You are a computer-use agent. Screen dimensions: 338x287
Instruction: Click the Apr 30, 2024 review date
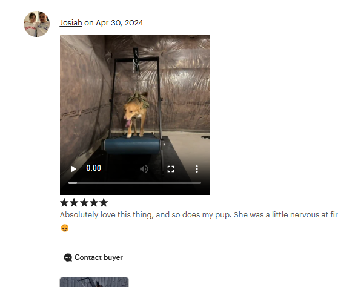[119, 23]
